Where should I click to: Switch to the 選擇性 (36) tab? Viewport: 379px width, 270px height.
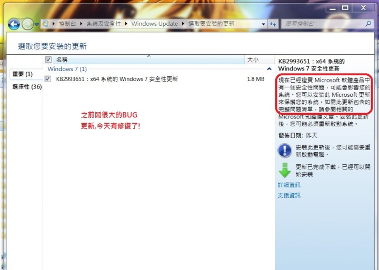(x=27, y=86)
